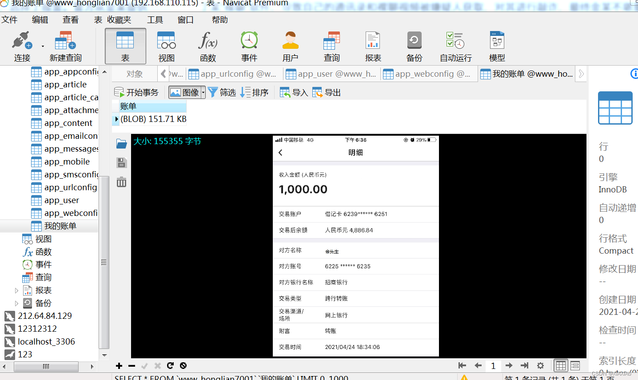Select the 212.64.84.129 connection
The width and height of the screenshot is (638, 380).
[44, 316]
